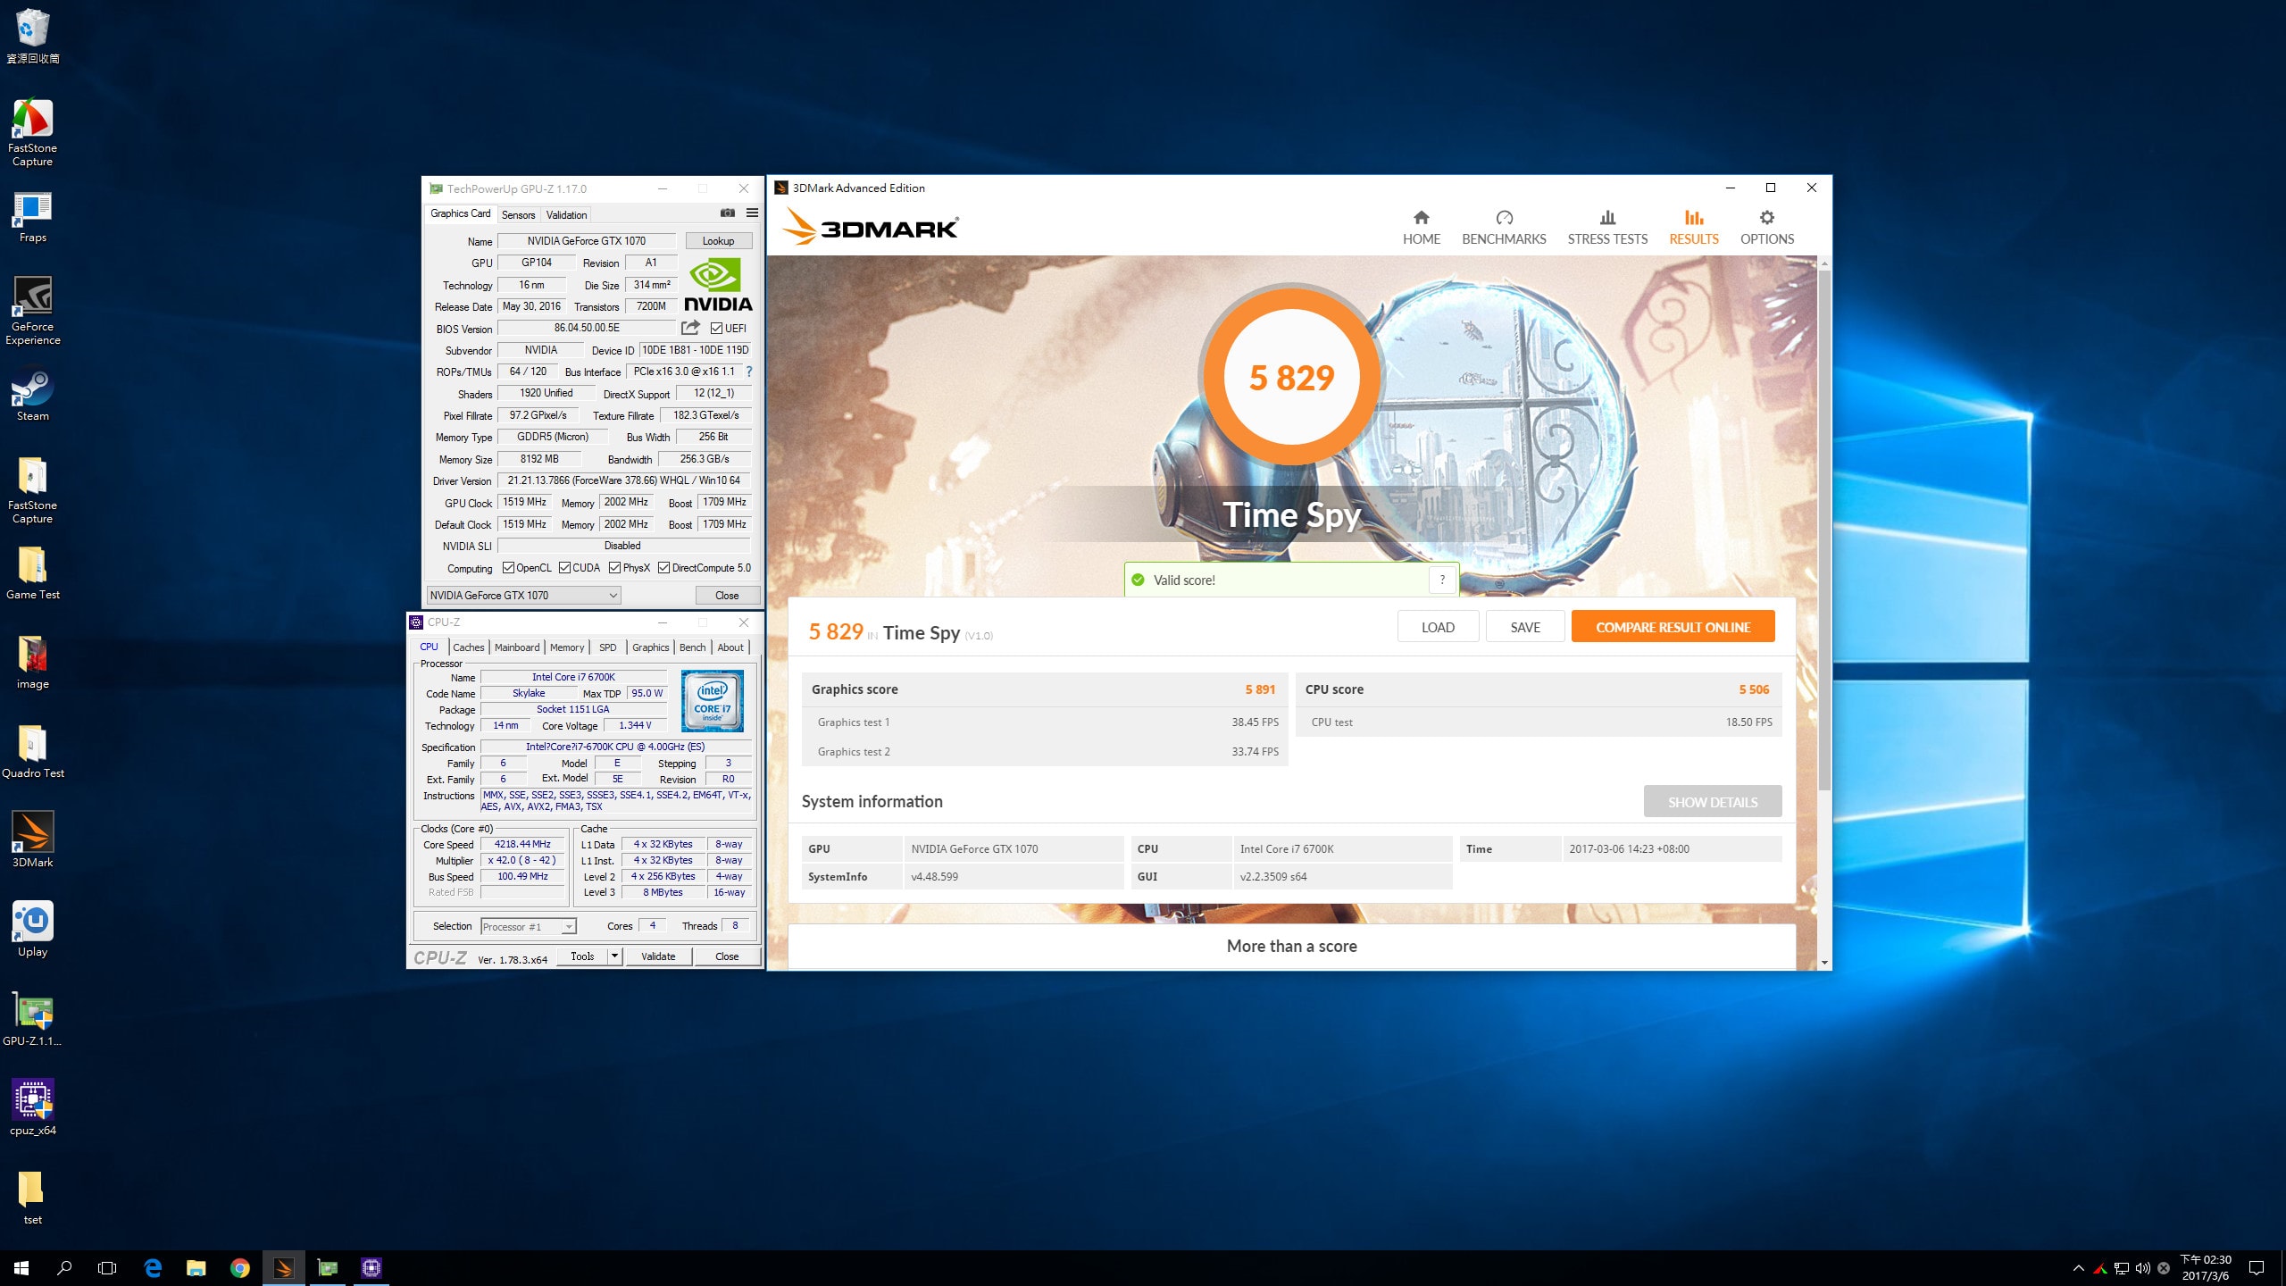Viewport: 2286px width, 1286px height.
Task: Click the GPU-Z screenshot camera icon
Action: (x=728, y=213)
